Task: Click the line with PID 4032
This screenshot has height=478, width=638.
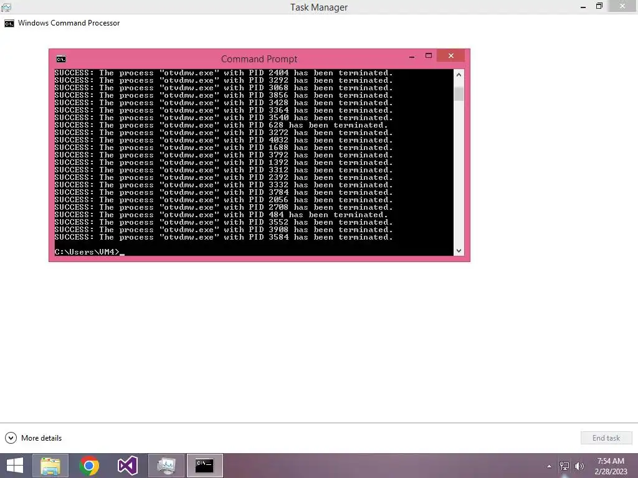Action: [x=224, y=140]
